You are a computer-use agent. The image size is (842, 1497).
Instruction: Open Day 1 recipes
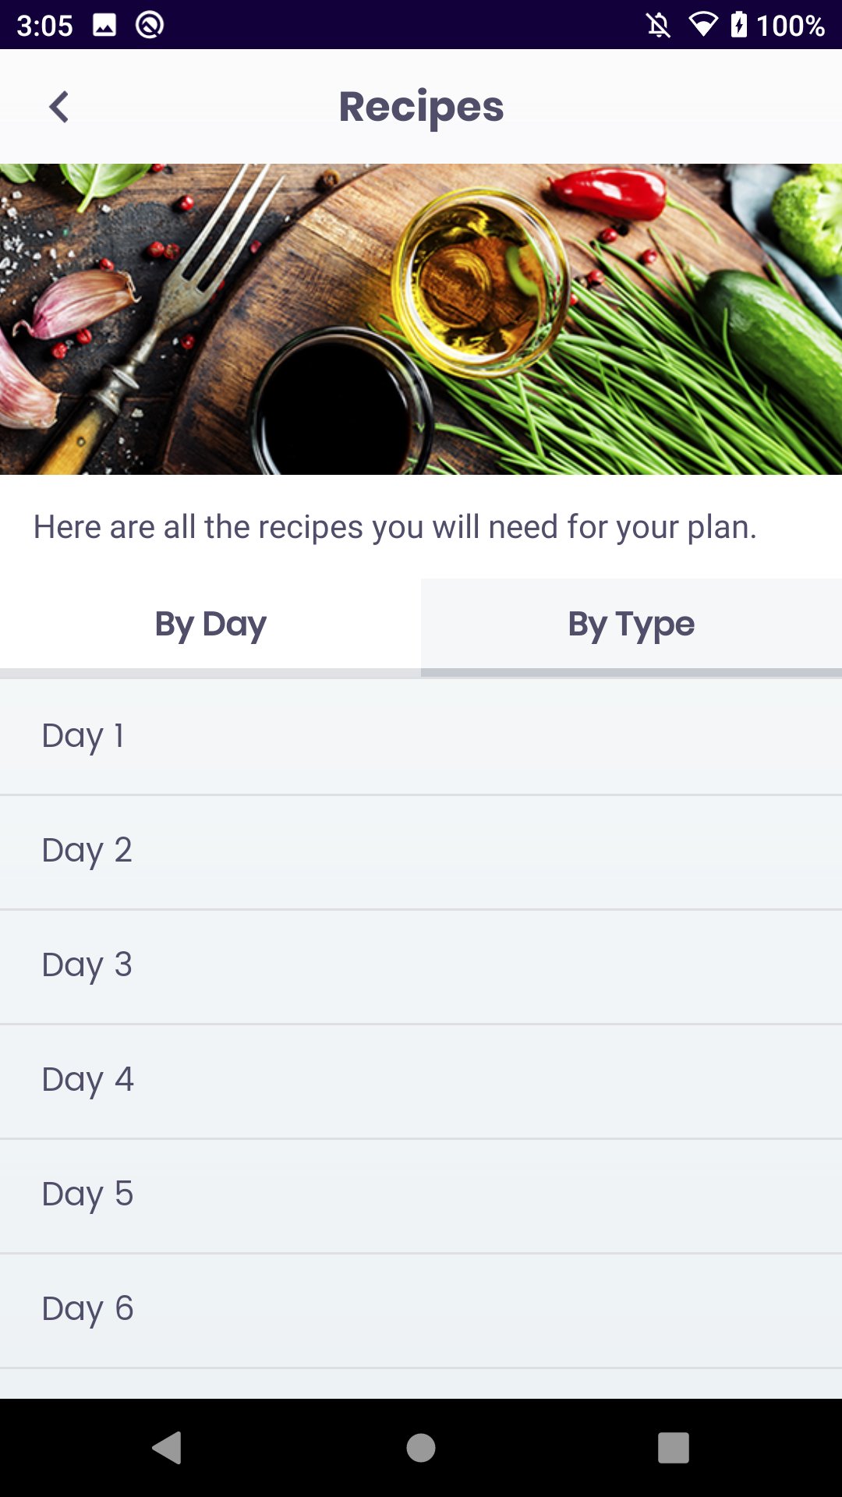pyautogui.click(x=421, y=737)
